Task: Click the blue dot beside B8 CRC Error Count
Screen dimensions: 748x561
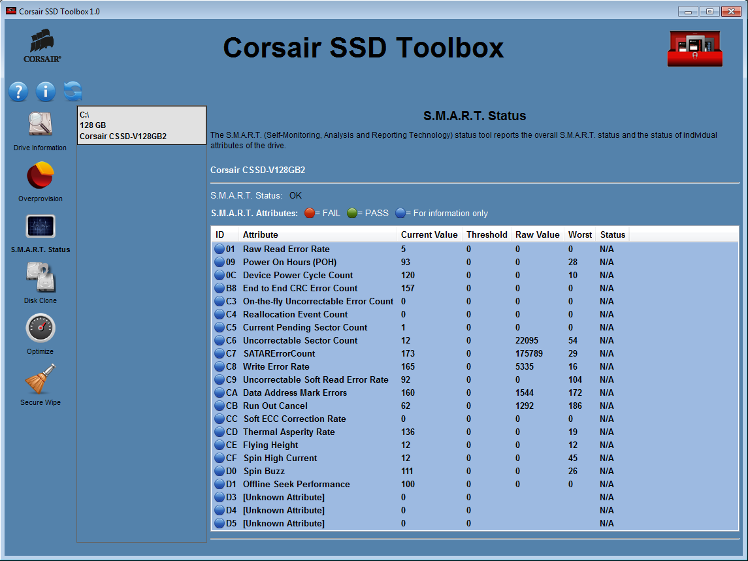Action: pos(220,288)
